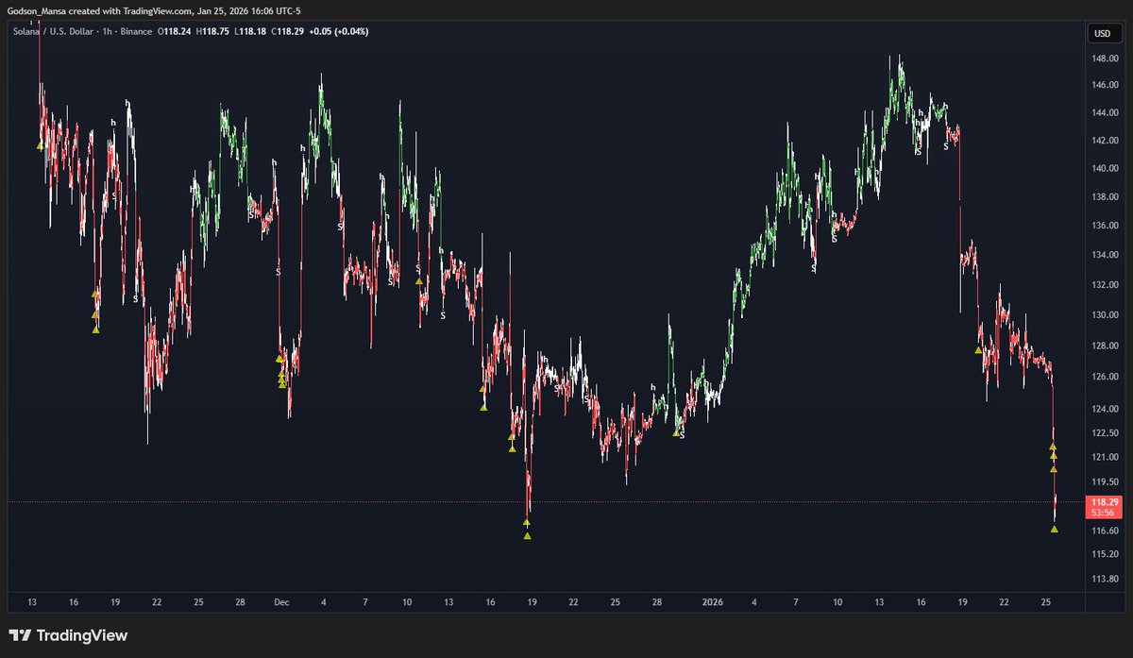
Task: Click the 136.00 price axis label
Action: [1105, 227]
